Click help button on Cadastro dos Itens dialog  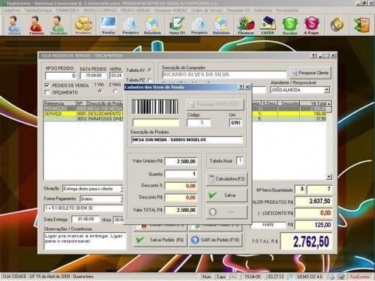coord(241,87)
